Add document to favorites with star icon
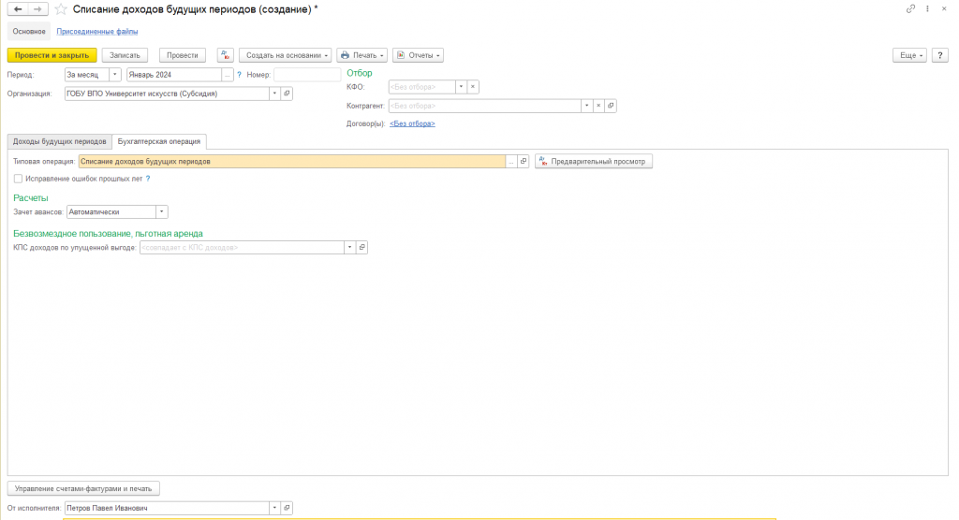The height and width of the screenshot is (520, 959). click(x=61, y=9)
